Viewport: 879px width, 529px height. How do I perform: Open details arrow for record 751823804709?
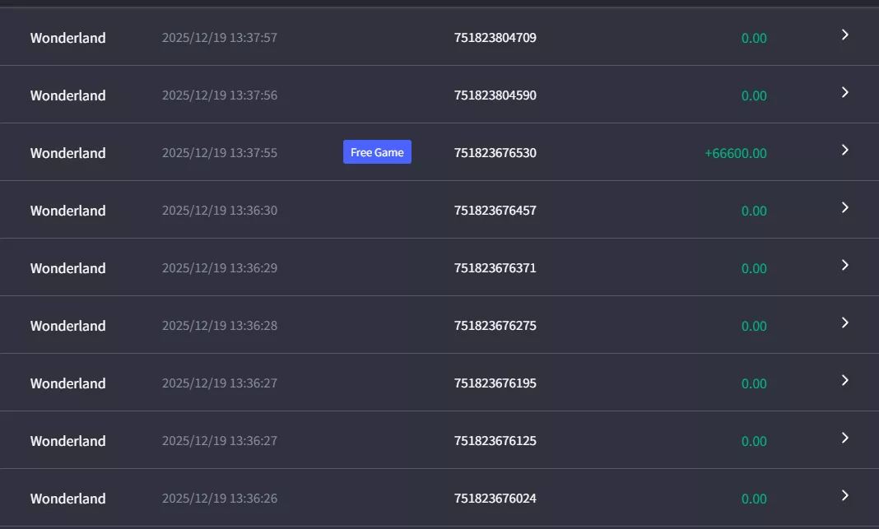point(844,35)
